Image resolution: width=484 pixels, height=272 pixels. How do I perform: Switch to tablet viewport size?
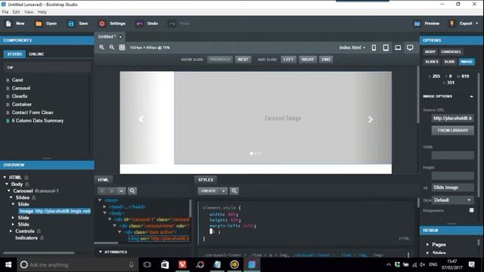[386, 48]
